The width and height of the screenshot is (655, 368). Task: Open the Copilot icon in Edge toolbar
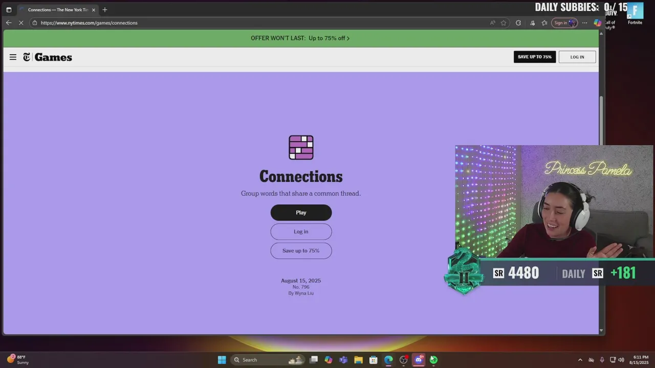597,22
